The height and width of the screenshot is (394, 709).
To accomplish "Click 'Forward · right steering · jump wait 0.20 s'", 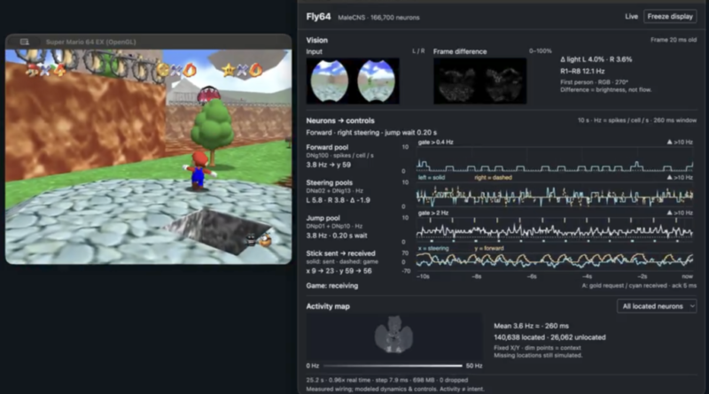I will pyautogui.click(x=371, y=133).
